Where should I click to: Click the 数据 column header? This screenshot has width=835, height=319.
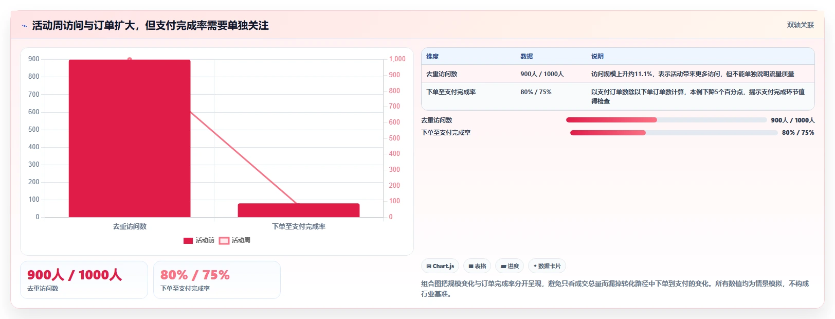(x=527, y=57)
